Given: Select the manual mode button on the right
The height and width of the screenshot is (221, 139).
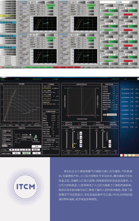Looking at the screenshot, I should (x=37, y=153).
